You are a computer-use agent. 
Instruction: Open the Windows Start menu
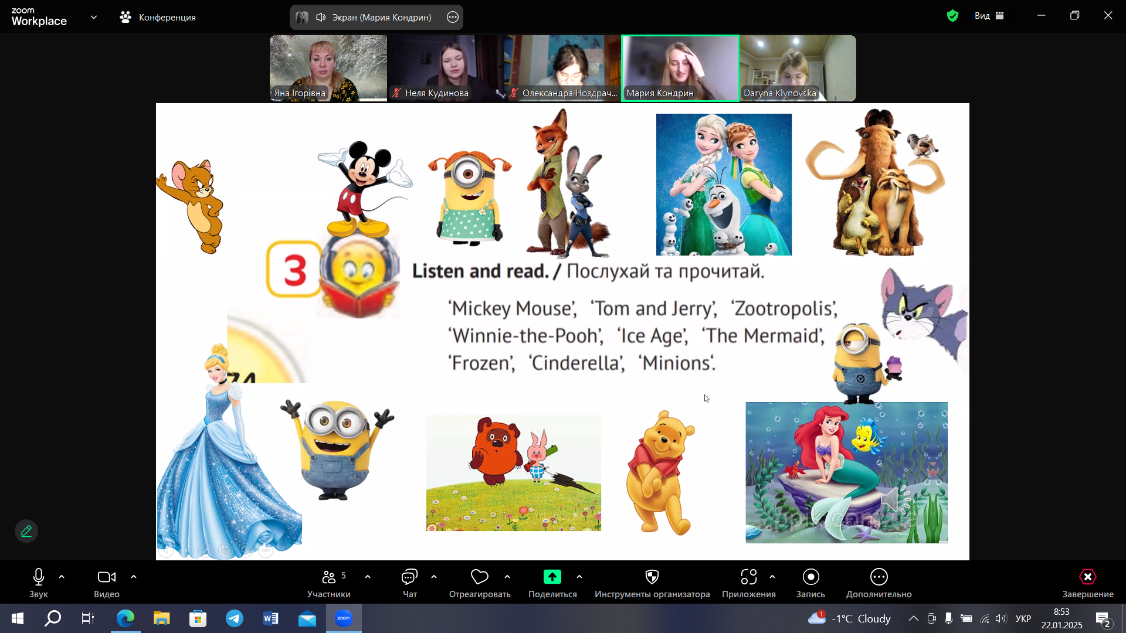click(x=18, y=618)
